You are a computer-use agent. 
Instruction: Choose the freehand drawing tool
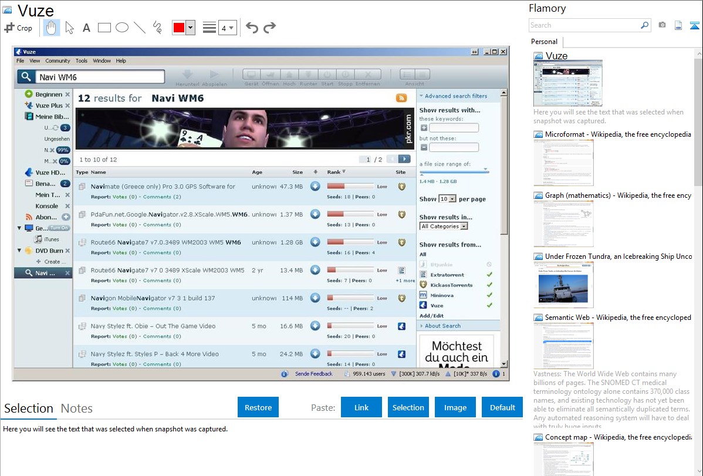(x=157, y=28)
